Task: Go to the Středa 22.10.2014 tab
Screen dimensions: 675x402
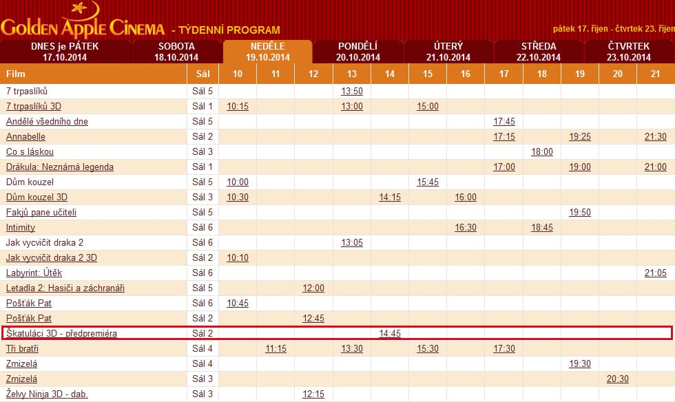Action: [538, 52]
